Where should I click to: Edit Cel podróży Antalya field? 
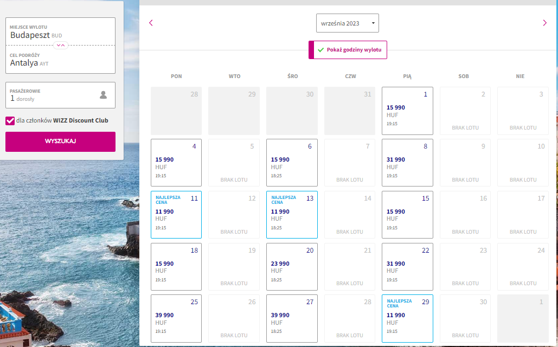(x=61, y=60)
